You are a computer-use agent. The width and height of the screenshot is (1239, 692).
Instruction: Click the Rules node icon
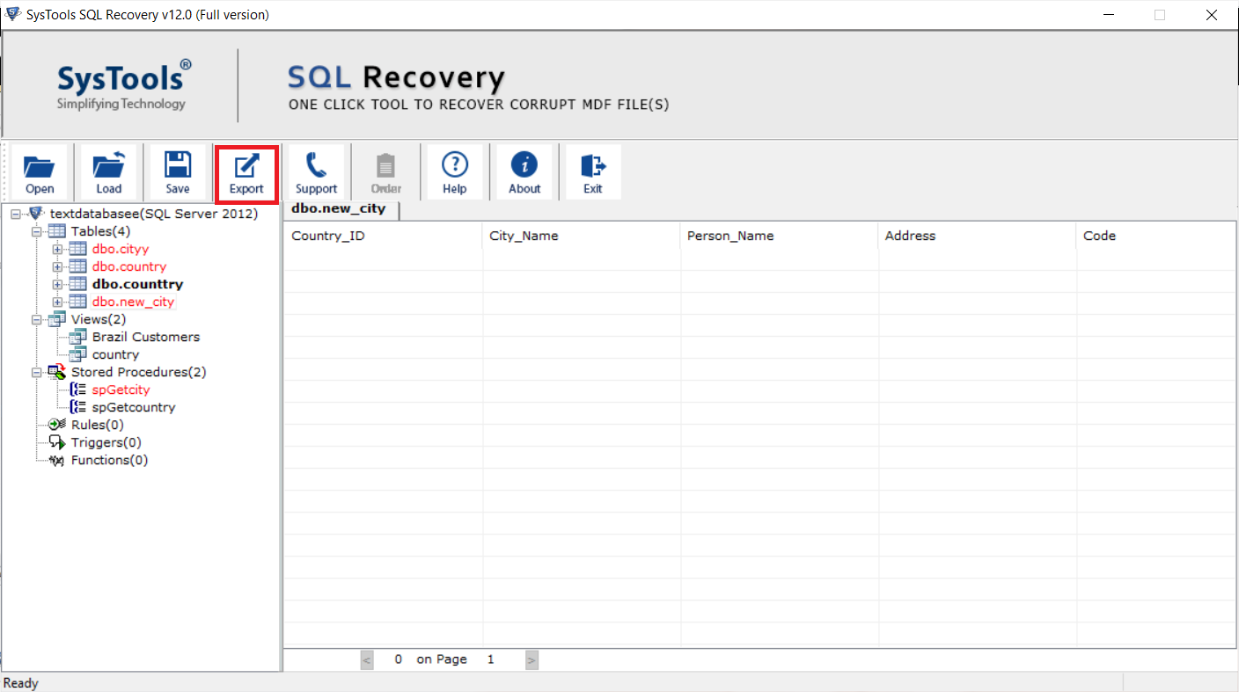tap(57, 425)
